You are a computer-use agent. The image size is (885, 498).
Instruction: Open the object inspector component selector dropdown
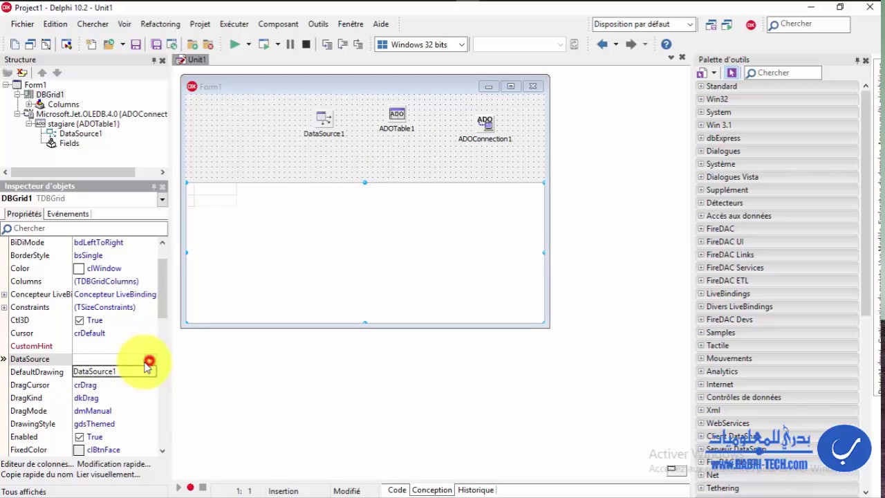[x=162, y=199]
